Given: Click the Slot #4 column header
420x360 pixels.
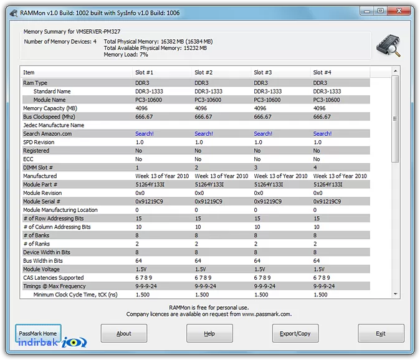Looking at the screenshot, I should 340,72.
